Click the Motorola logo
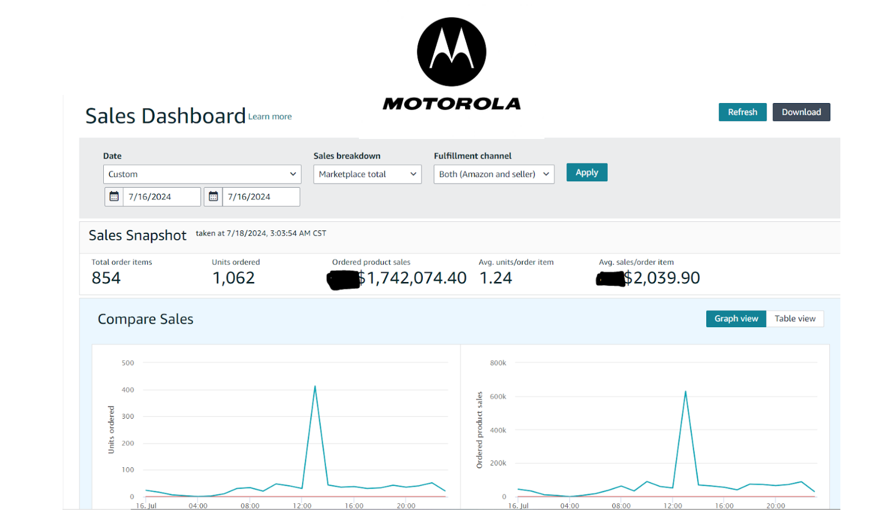893x520 pixels. (451, 51)
